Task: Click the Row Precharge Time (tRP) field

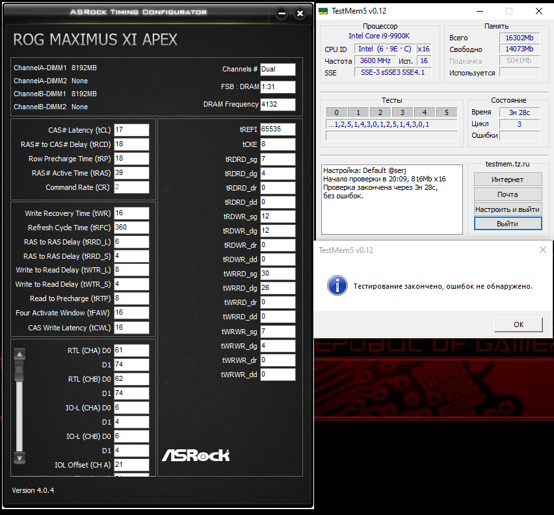Action: click(x=131, y=158)
